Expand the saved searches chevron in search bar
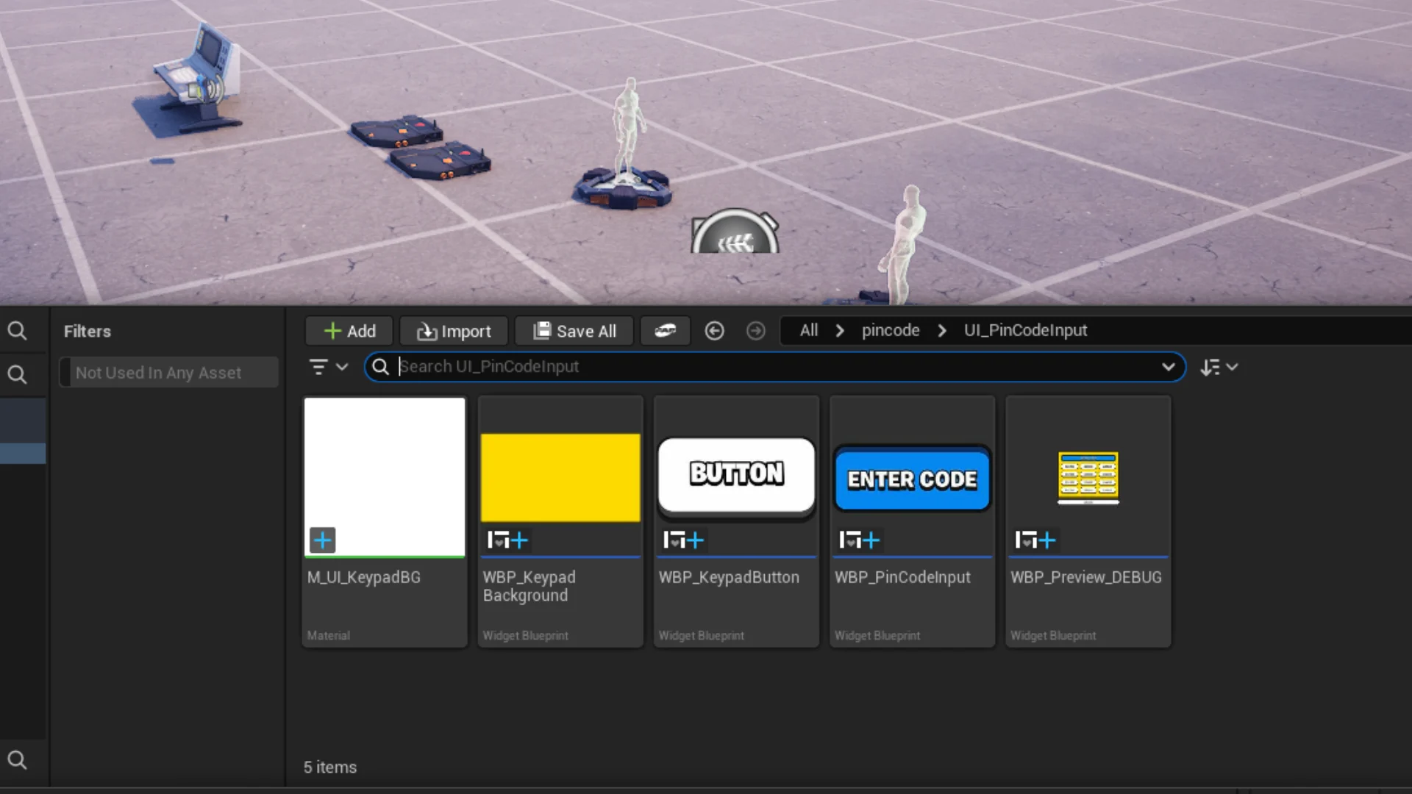The image size is (1412, 794). (x=1168, y=367)
